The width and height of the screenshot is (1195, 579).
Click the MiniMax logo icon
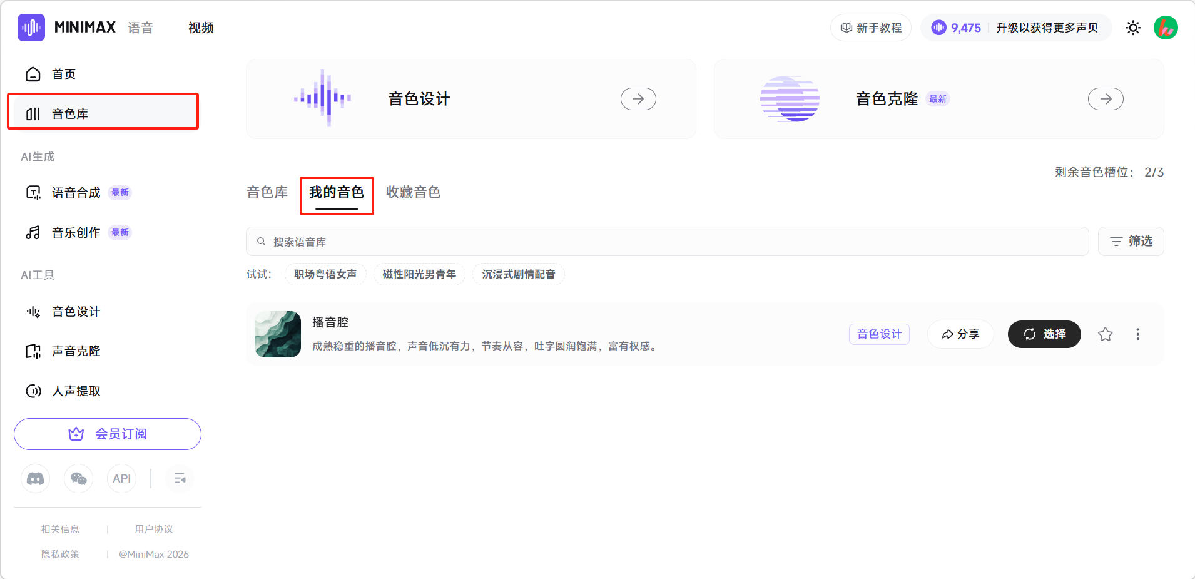click(31, 28)
